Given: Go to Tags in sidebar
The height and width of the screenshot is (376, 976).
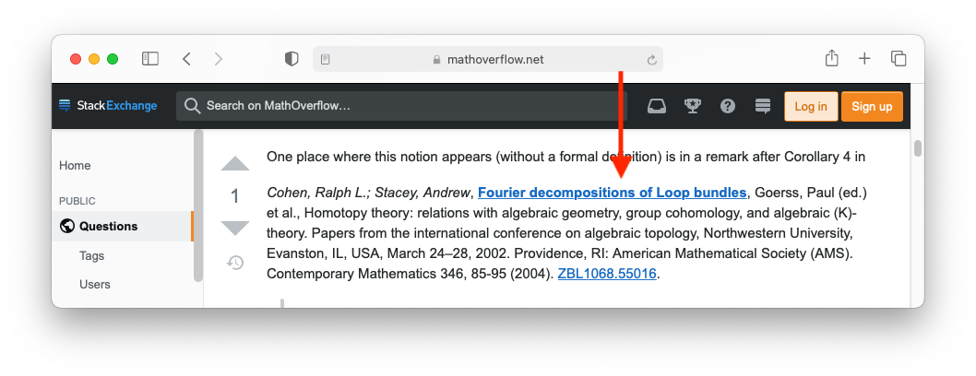Looking at the screenshot, I should pyautogui.click(x=92, y=255).
